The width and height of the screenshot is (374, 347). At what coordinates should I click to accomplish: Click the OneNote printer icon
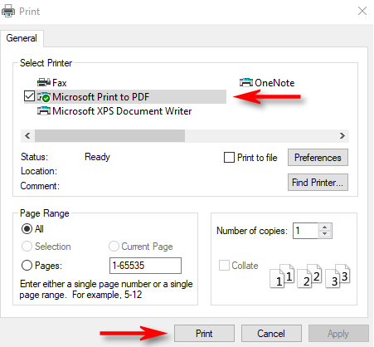click(246, 82)
